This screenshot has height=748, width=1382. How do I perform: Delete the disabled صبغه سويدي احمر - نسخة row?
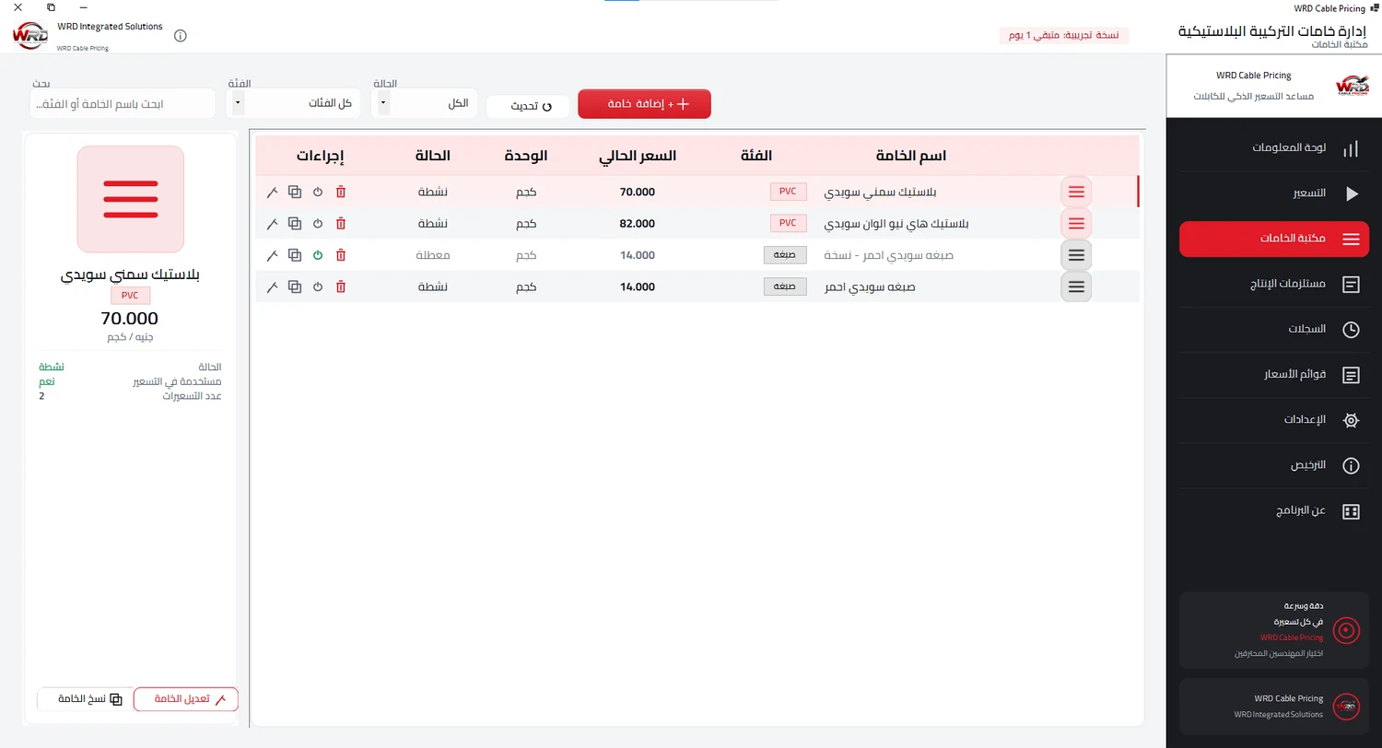[x=341, y=255]
